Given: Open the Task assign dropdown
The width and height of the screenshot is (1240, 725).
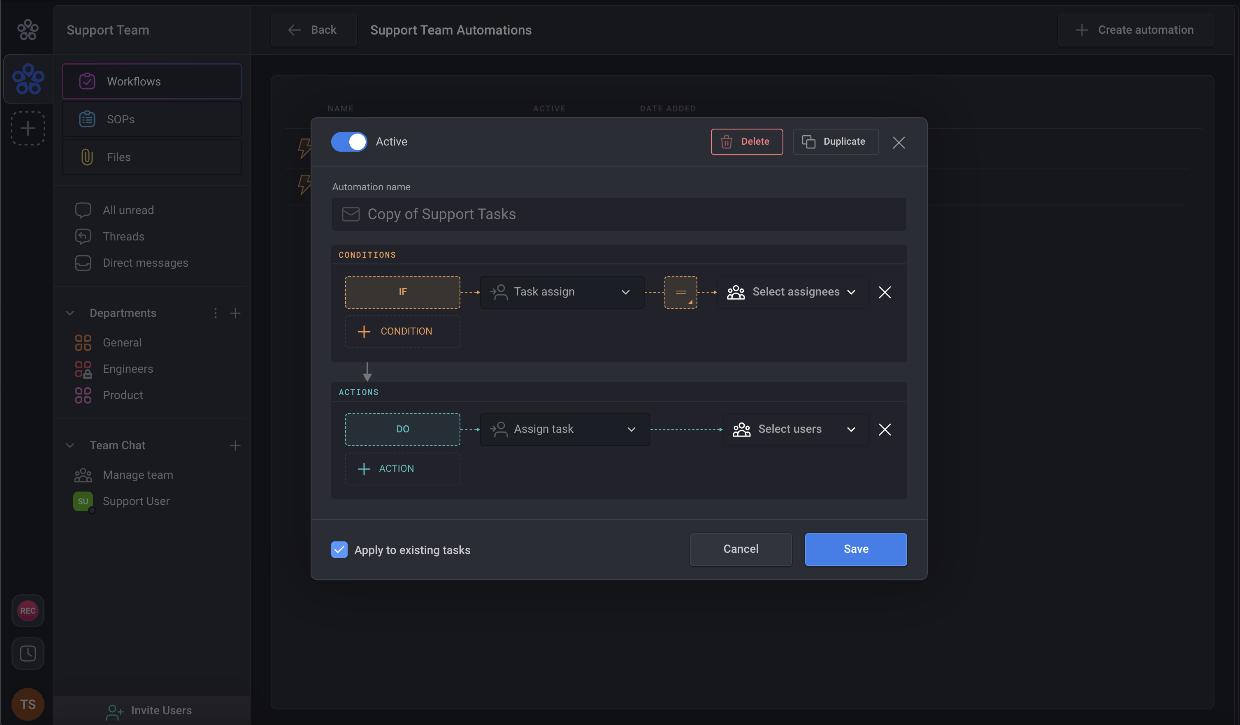Looking at the screenshot, I should click(562, 292).
